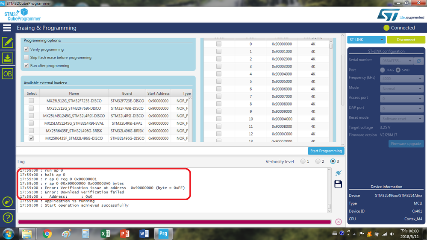Launch Chrome from taskbar
The height and width of the screenshot is (240, 427).
(47, 234)
